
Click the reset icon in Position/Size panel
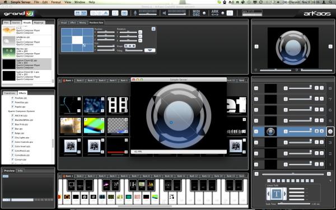point(153,29)
